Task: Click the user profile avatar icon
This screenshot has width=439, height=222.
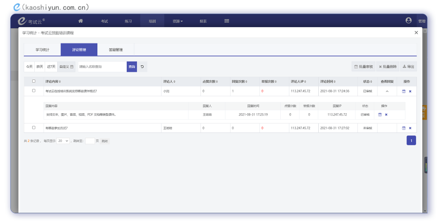Action: pos(409,21)
